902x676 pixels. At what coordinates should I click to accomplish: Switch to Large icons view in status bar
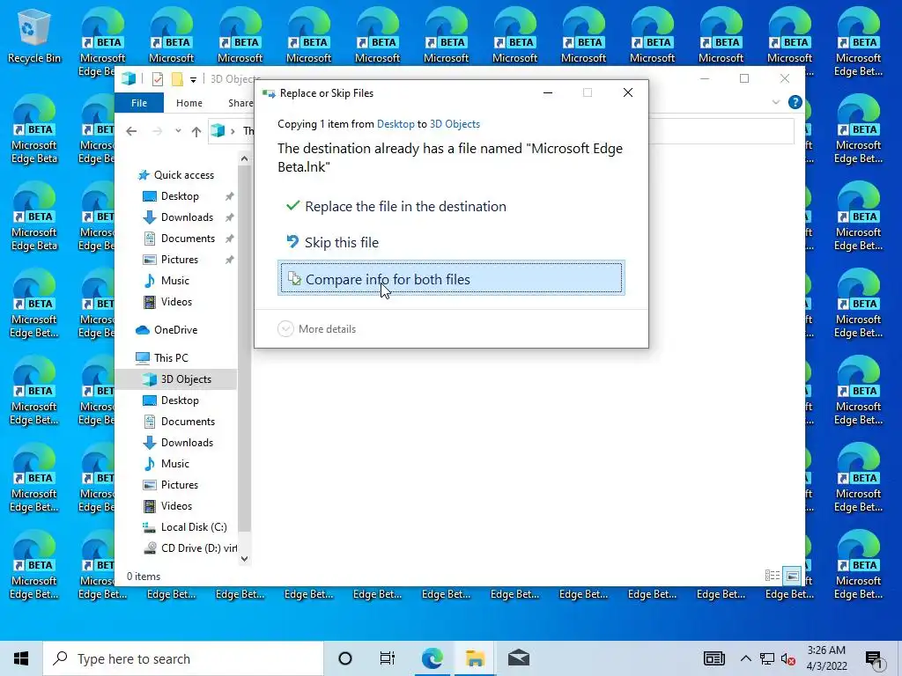point(793,576)
